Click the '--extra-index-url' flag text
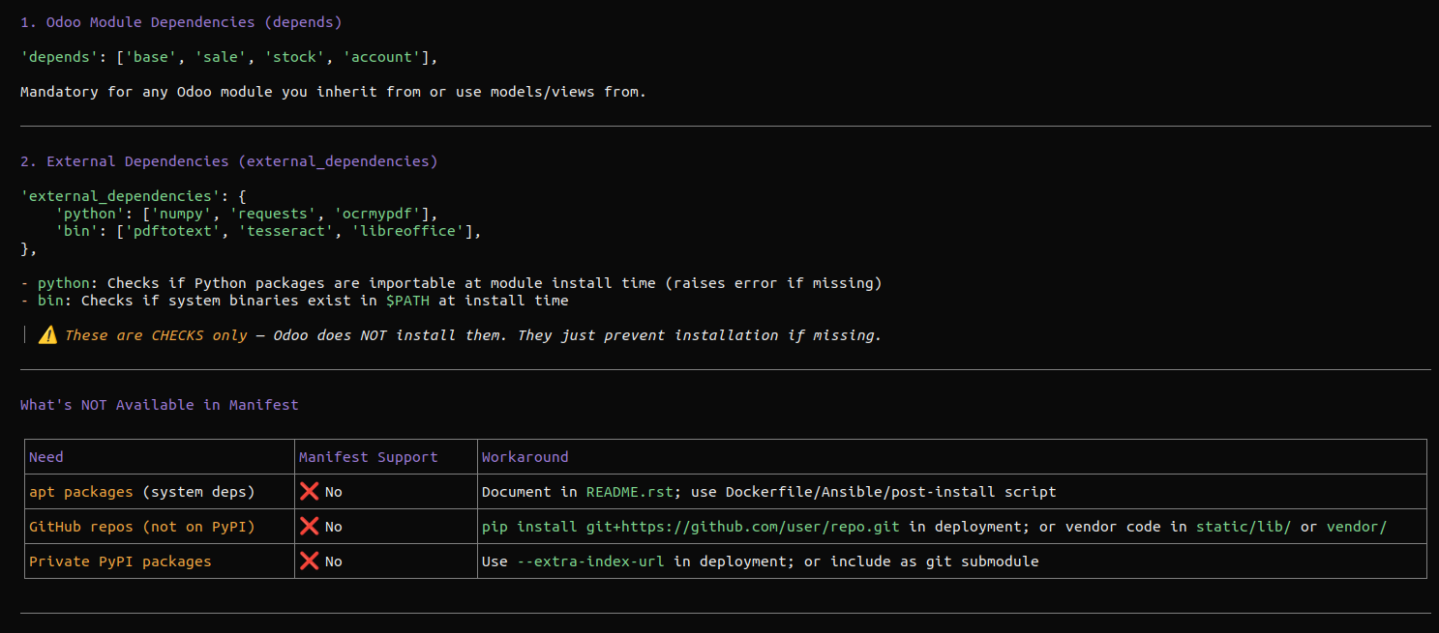 [x=590, y=561]
